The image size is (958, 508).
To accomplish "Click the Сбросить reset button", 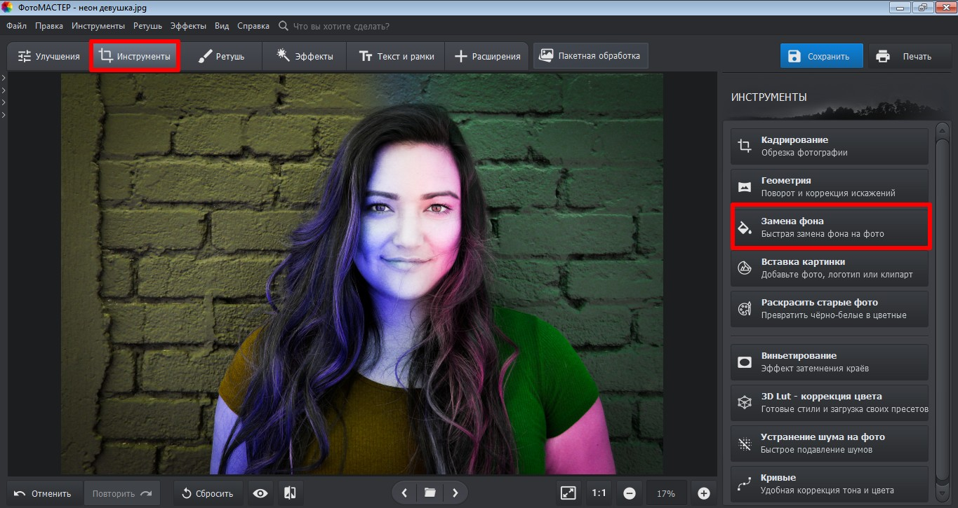I will pyautogui.click(x=208, y=493).
